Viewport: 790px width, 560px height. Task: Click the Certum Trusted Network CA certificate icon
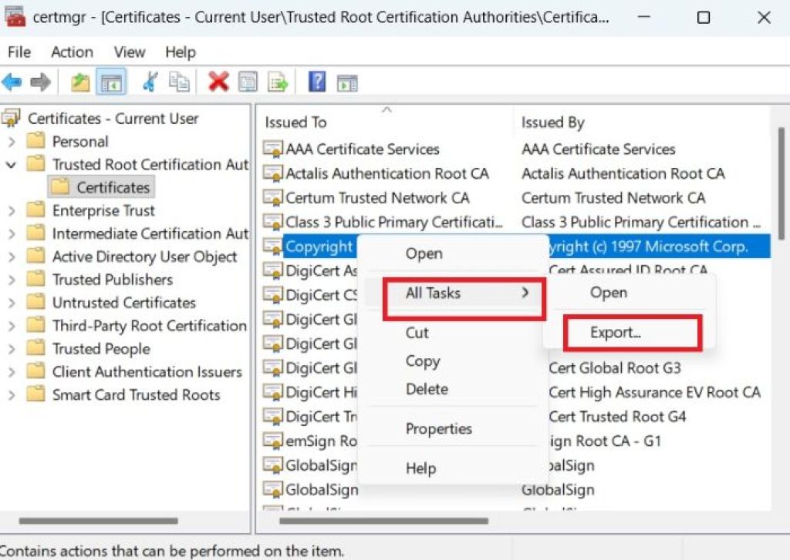272,197
